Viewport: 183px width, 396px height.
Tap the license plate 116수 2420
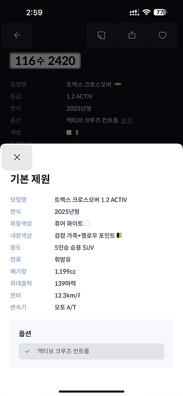(45, 60)
